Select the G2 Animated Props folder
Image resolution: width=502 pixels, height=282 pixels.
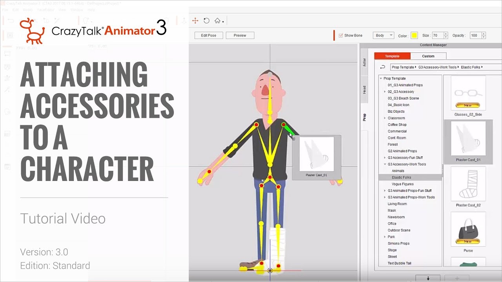(x=402, y=151)
